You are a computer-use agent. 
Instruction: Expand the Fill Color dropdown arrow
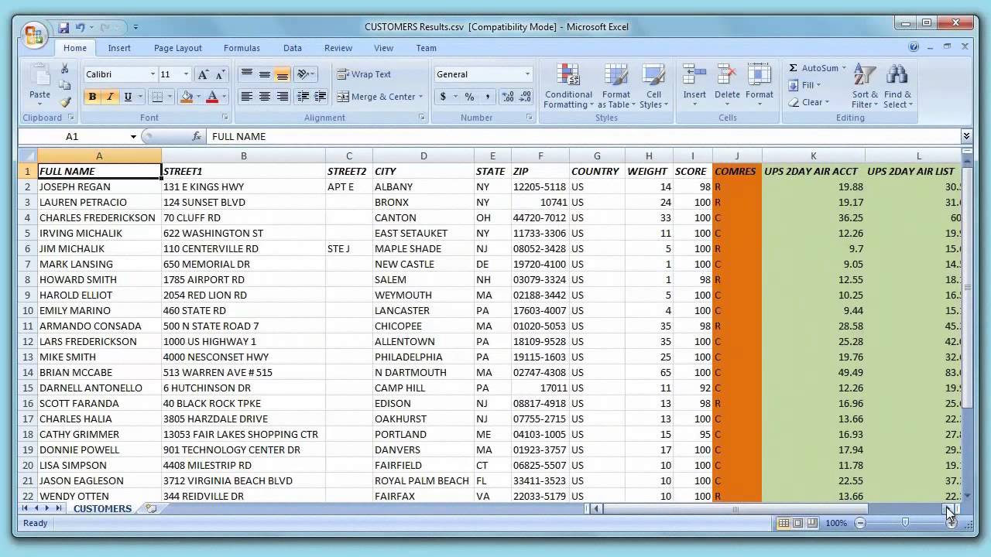[198, 97]
